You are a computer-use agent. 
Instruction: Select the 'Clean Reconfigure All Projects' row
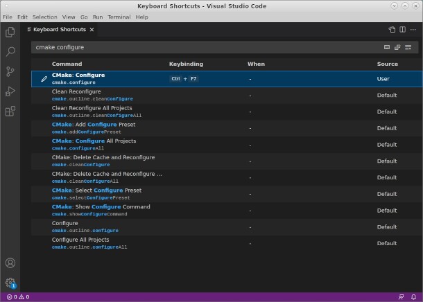coord(227,112)
